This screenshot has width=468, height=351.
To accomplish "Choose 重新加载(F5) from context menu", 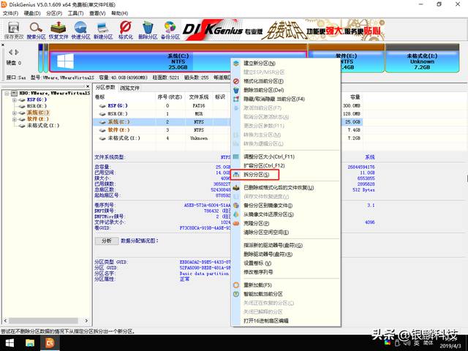I will 287,285.
